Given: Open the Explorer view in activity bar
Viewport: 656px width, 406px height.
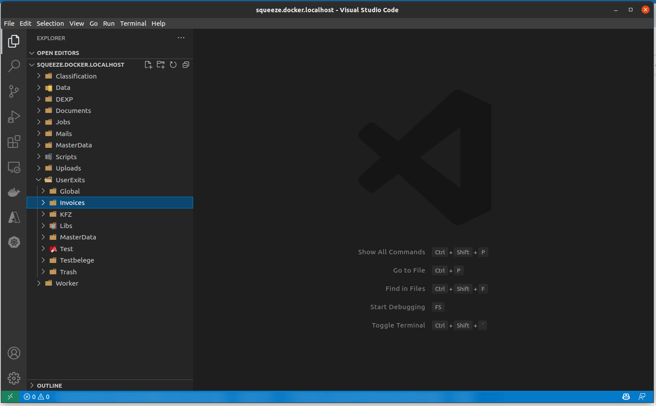Looking at the screenshot, I should [x=14, y=41].
